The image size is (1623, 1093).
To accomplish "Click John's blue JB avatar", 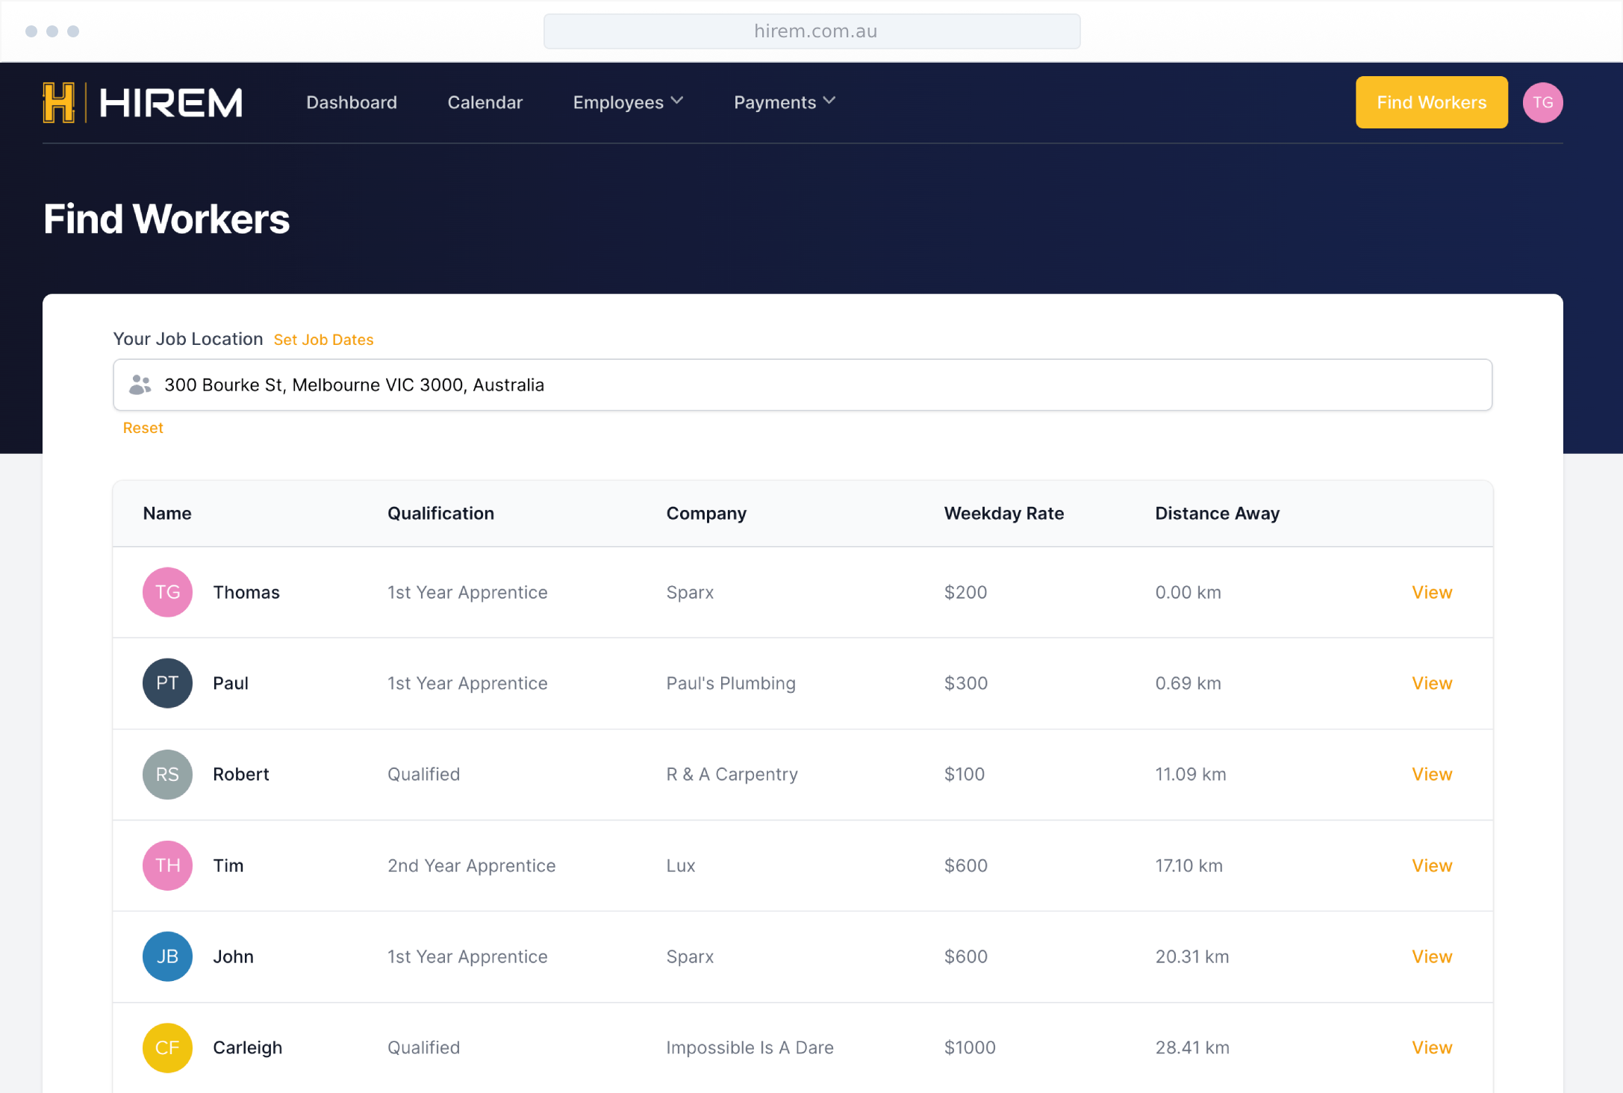I will tap(167, 956).
